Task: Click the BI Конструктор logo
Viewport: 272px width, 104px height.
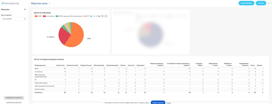Action: pos(10,3)
